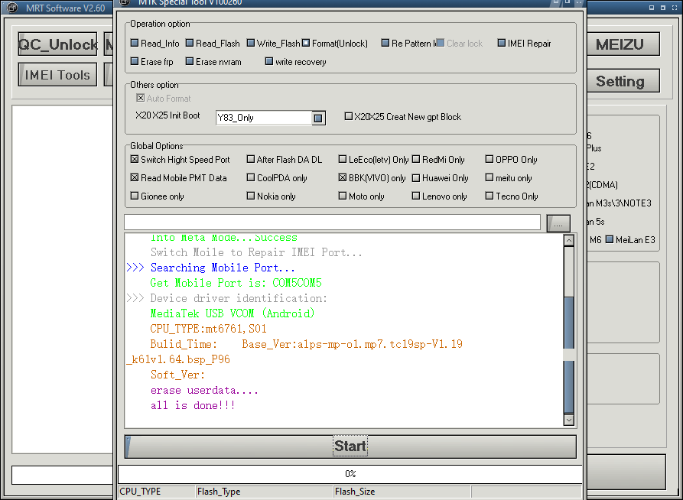Image resolution: width=683 pixels, height=500 pixels.
Task: Open the Setting button
Action: tap(620, 81)
